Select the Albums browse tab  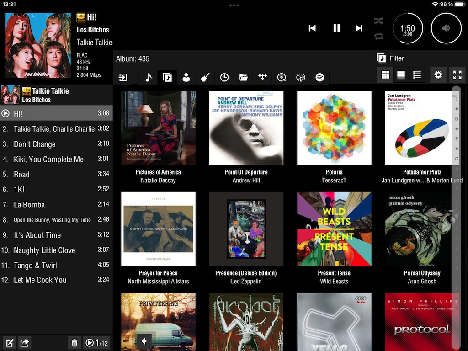(167, 78)
